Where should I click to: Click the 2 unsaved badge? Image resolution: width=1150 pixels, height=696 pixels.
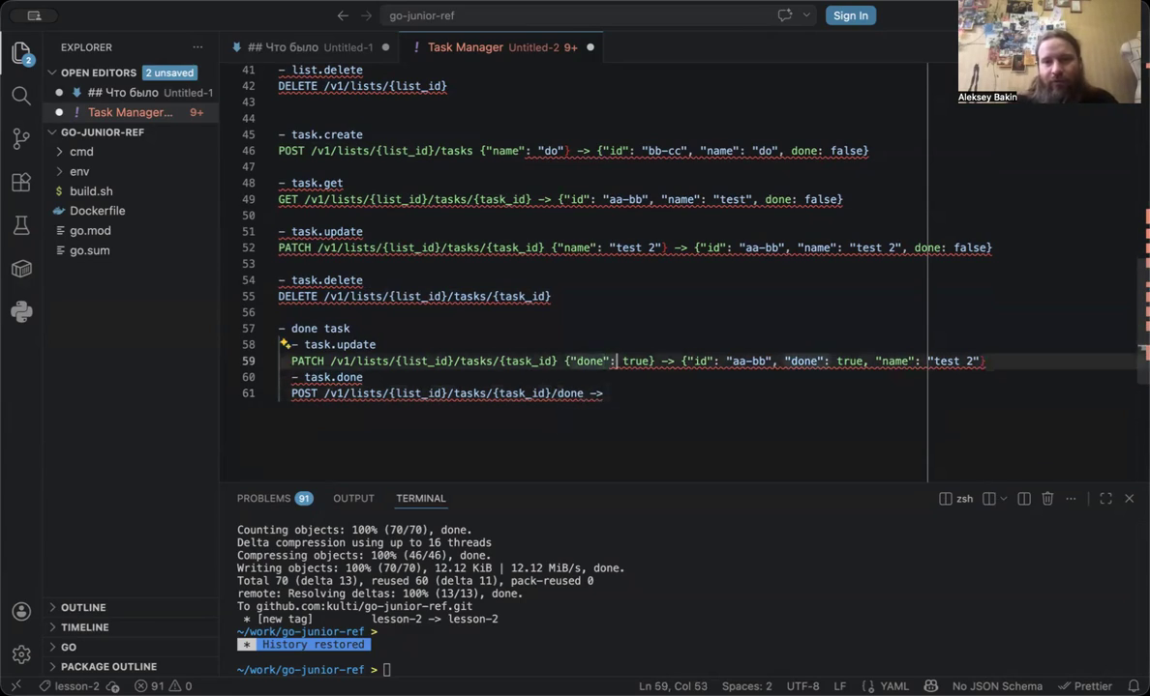pyautogui.click(x=169, y=72)
